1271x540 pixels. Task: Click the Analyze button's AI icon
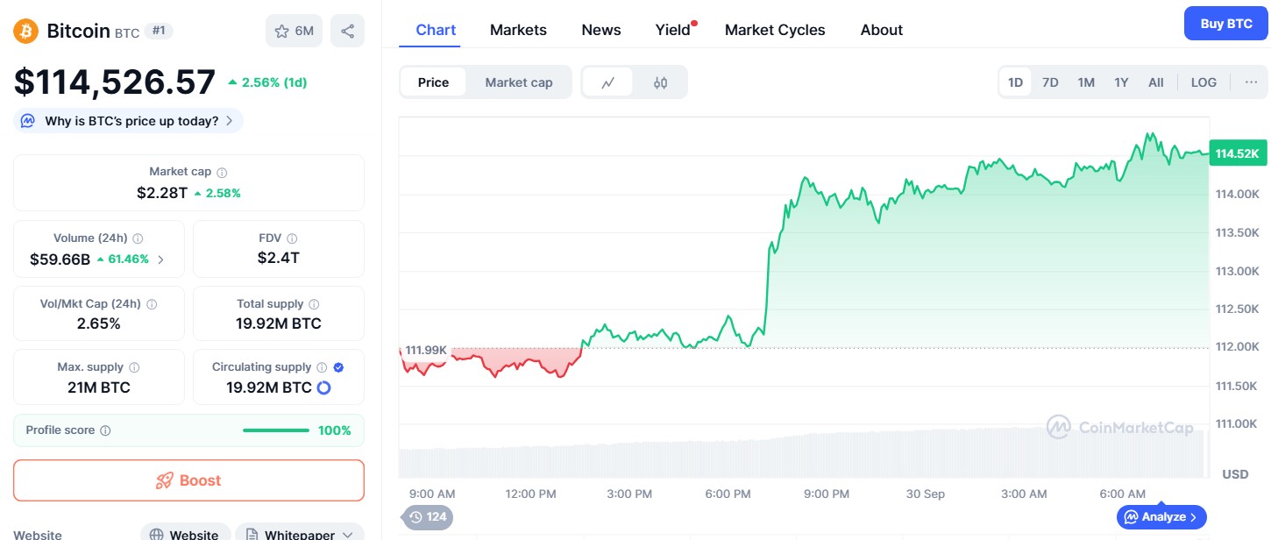click(x=1132, y=516)
